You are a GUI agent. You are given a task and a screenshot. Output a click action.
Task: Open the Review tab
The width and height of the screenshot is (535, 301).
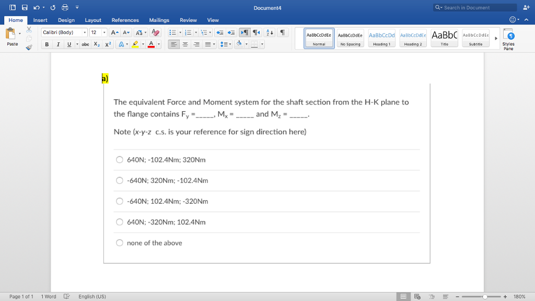point(188,20)
